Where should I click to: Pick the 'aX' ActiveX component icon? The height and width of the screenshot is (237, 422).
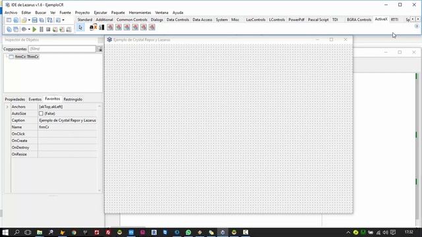(93, 27)
